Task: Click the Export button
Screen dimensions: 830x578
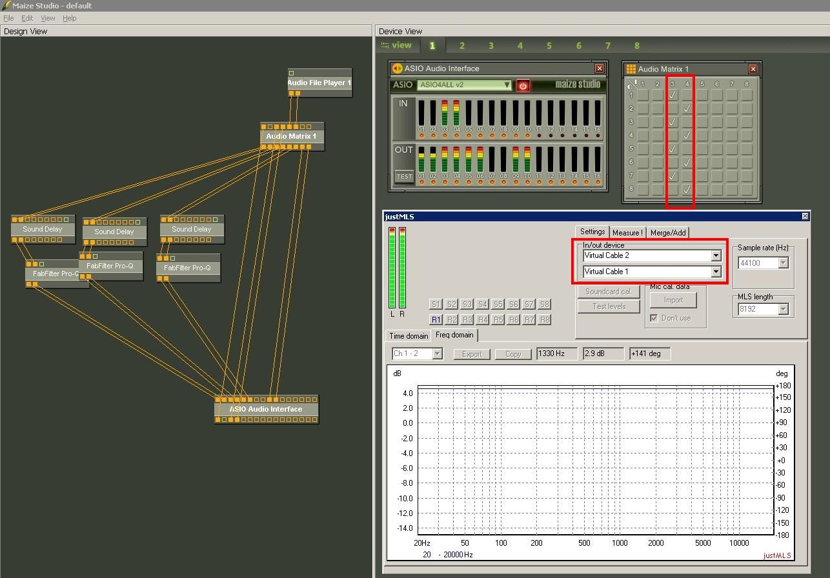Action: pos(472,354)
